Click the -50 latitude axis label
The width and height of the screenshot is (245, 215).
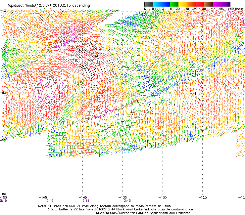coord(3,93)
